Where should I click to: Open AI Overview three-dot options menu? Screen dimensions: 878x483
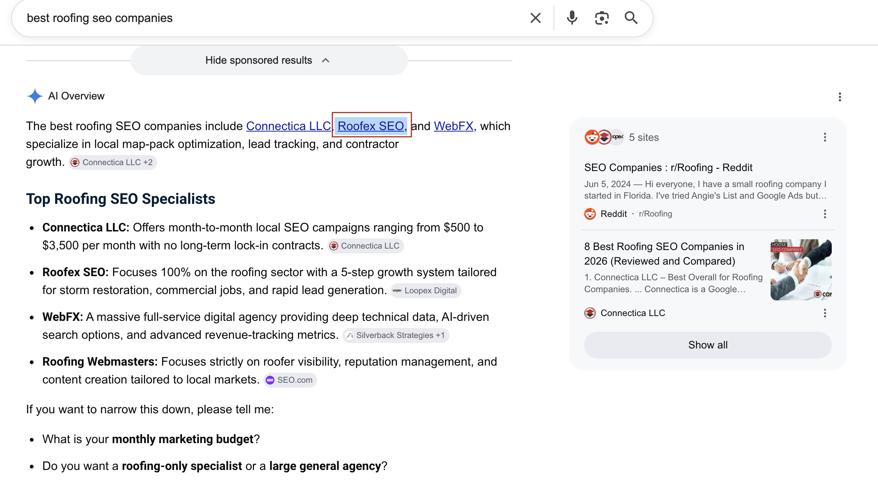840,97
